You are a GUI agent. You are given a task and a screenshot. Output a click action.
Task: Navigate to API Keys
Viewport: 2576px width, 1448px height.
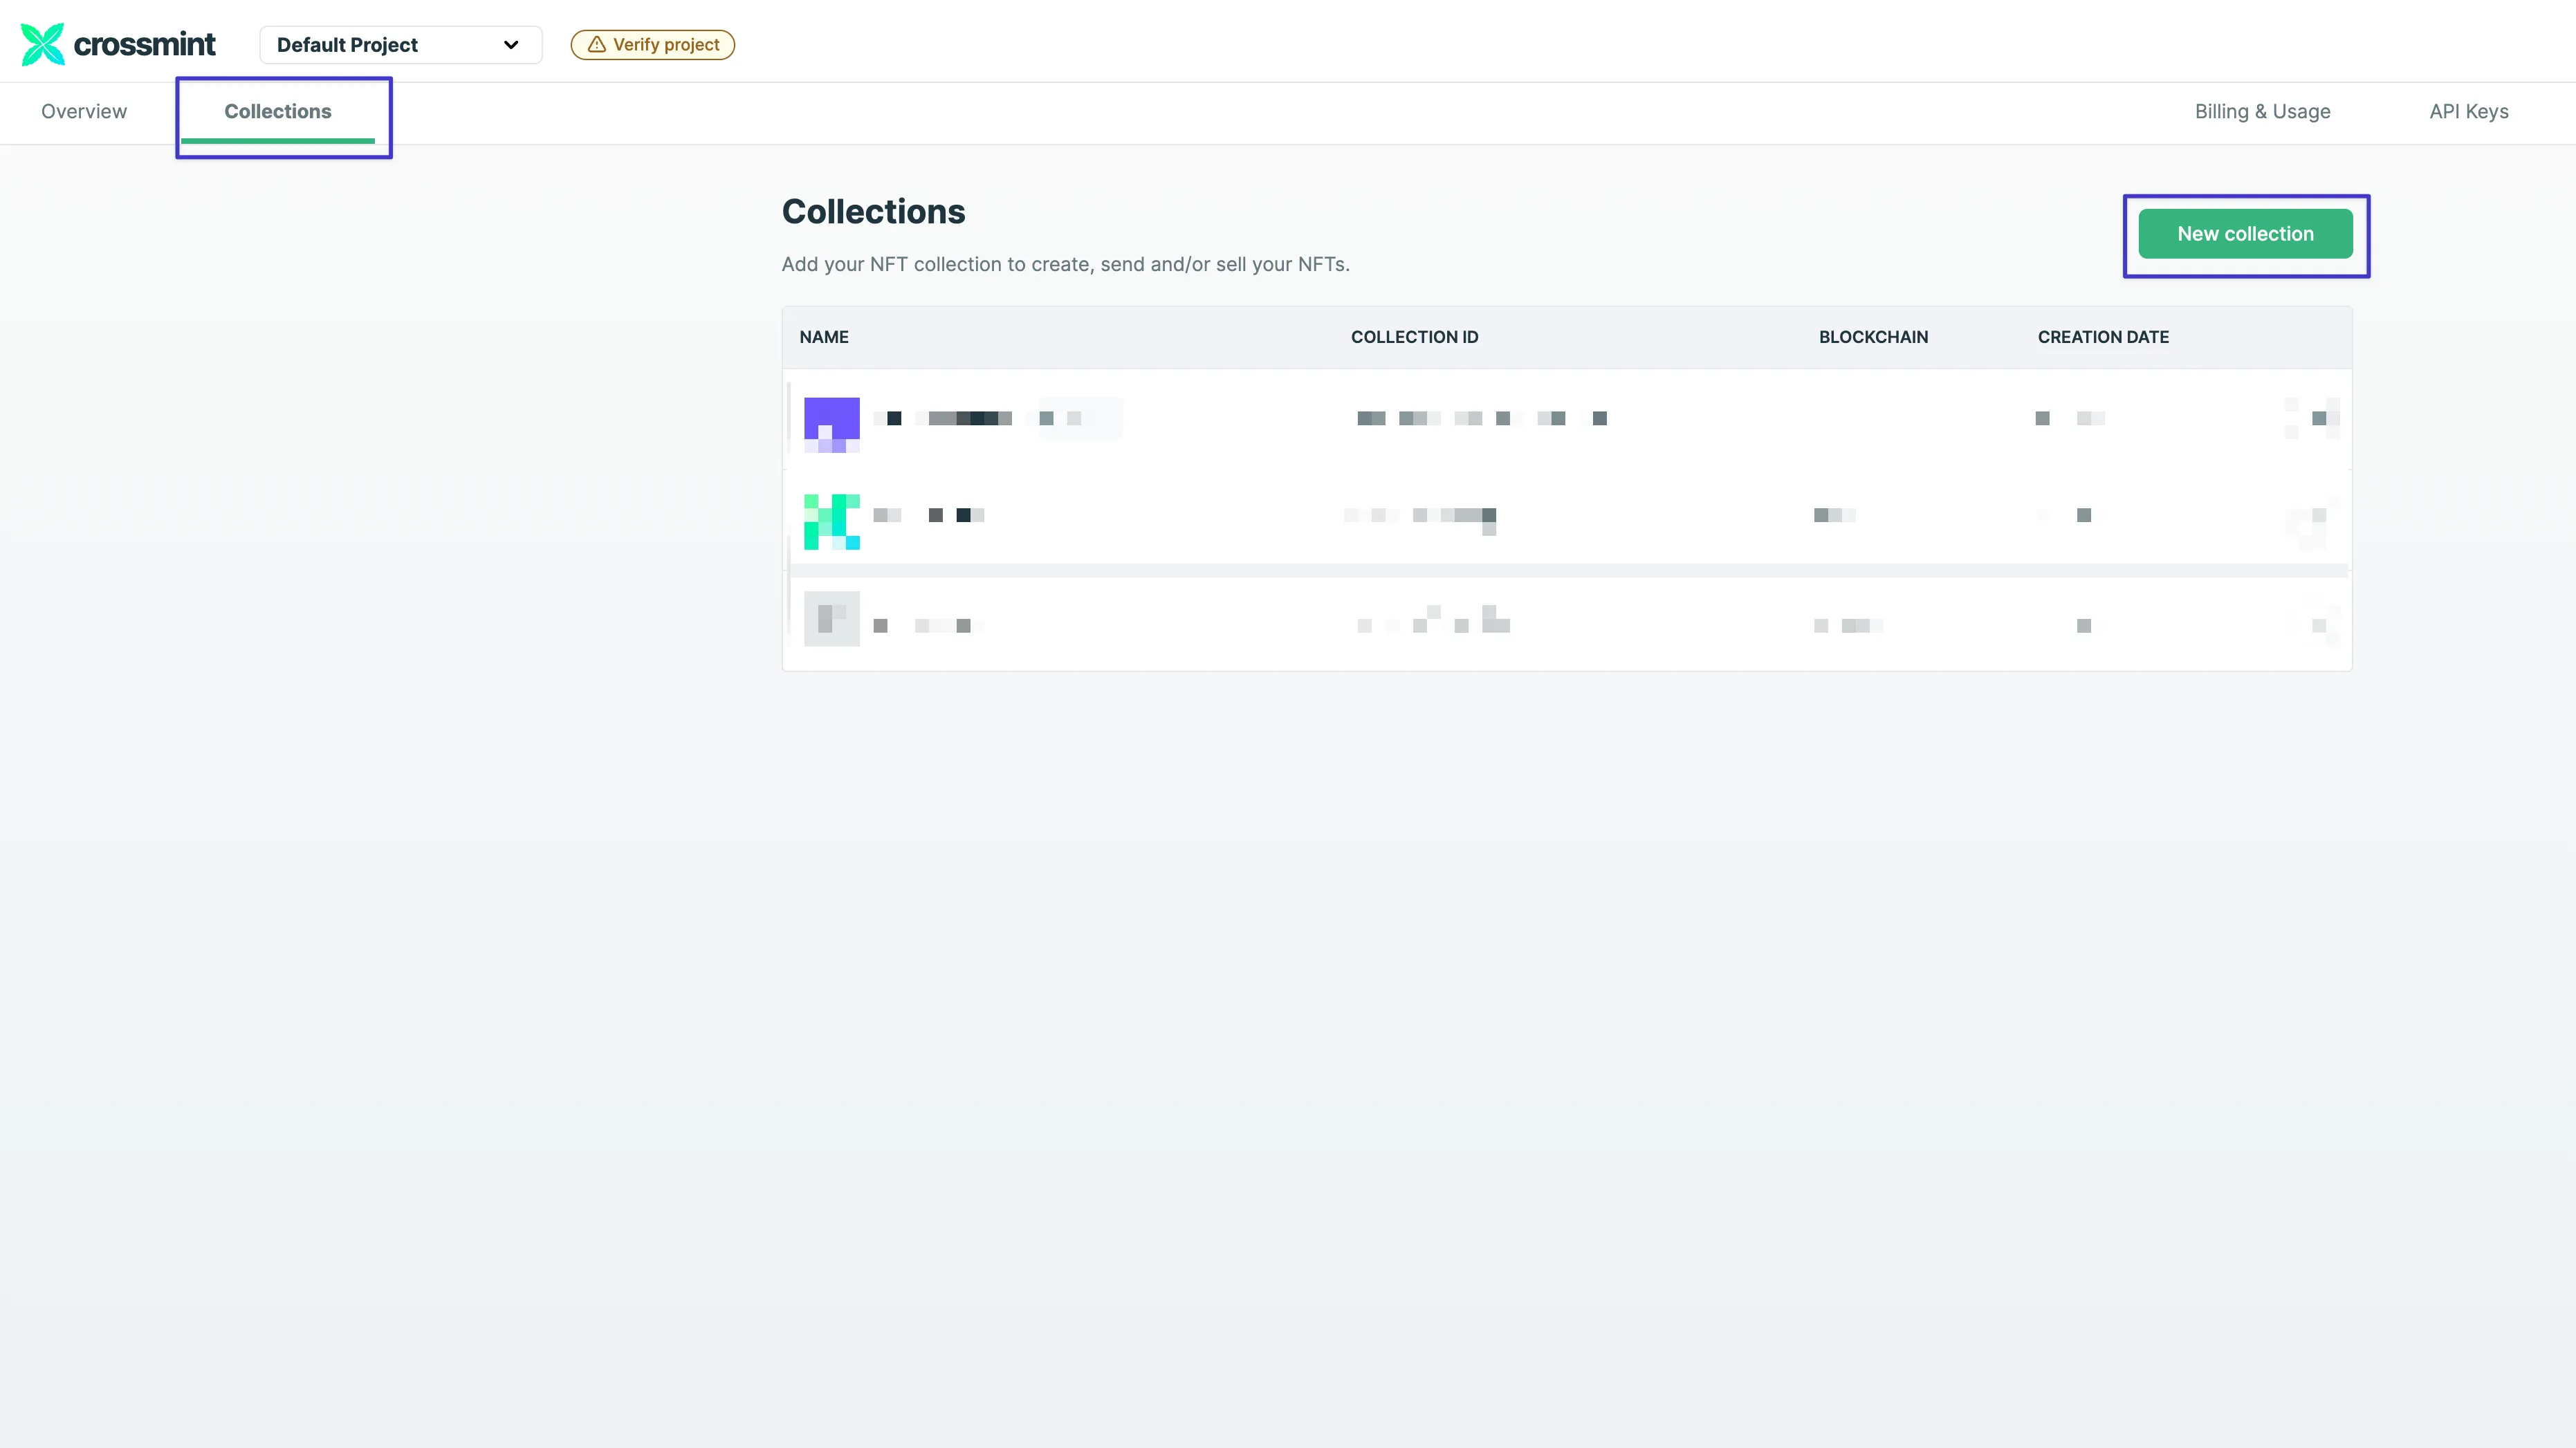click(x=2468, y=111)
